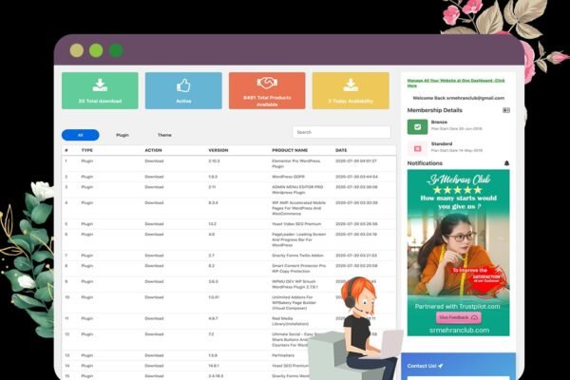The width and height of the screenshot is (570, 380).
Task: Click version cell '2.10.3' in row 1
Action: pos(214,161)
